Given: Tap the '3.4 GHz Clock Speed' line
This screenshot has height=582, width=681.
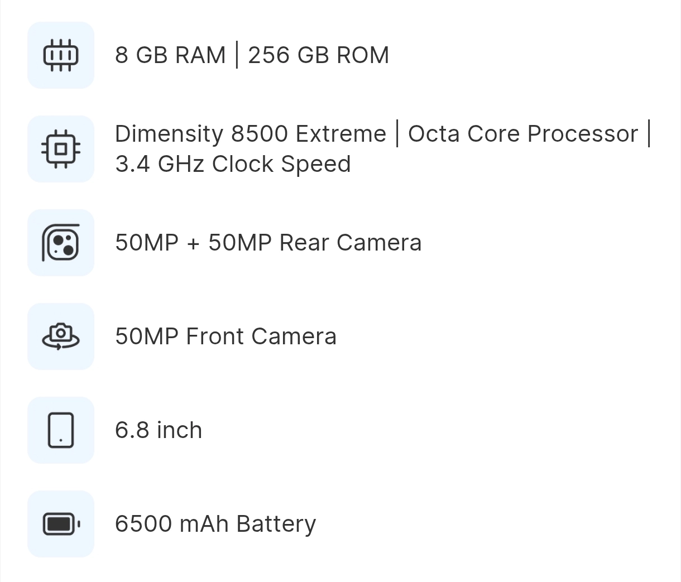Looking at the screenshot, I should tap(233, 164).
